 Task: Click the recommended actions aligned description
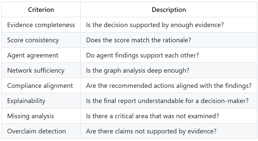coord(169,86)
